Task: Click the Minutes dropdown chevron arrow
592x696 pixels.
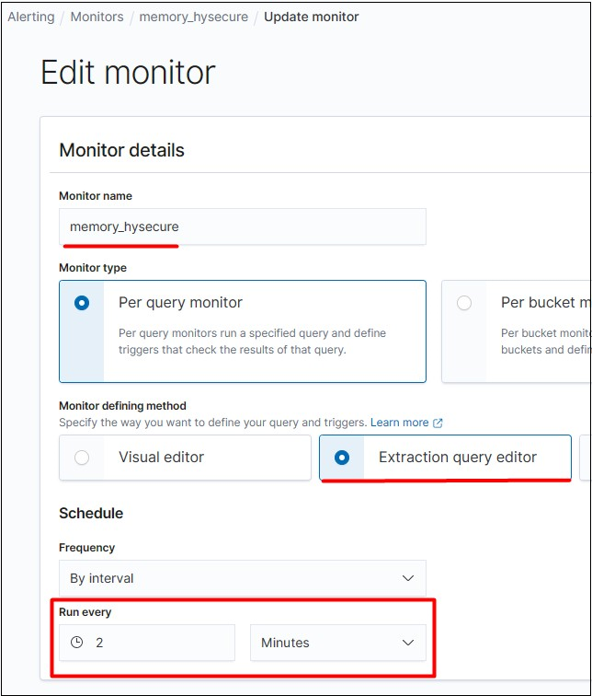Action: 408,643
